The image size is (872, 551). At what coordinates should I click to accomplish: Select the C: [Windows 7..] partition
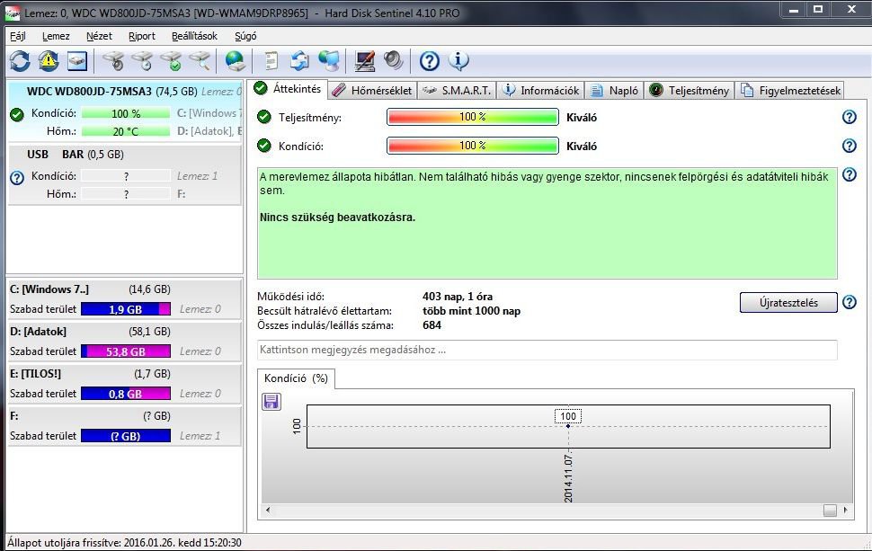[124, 299]
